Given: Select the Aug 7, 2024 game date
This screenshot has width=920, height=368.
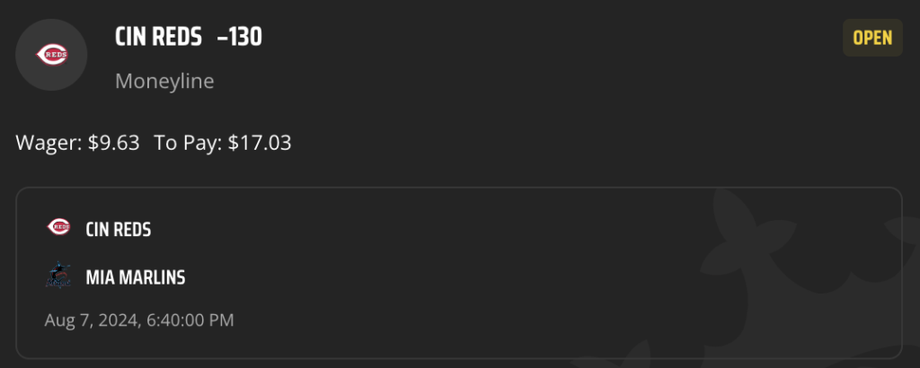Looking at the screenshot, I should point(91,320).
